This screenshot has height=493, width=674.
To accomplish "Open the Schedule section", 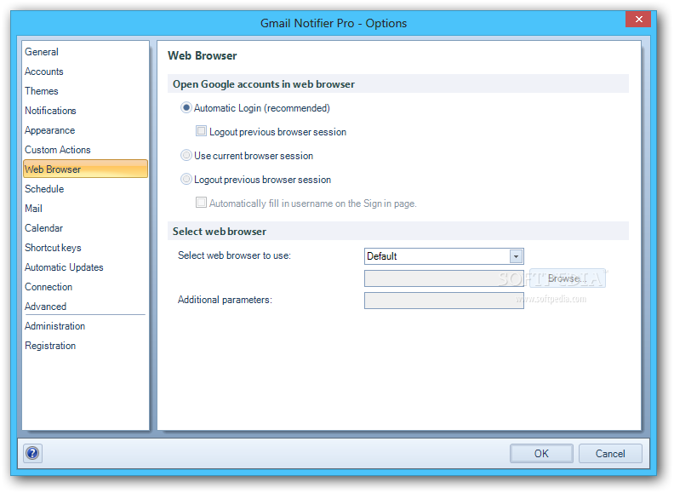I will 44,189.
